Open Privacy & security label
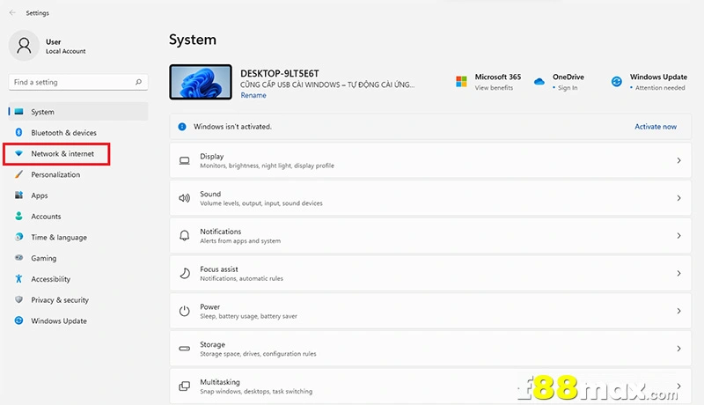 [x=60, y=300]
